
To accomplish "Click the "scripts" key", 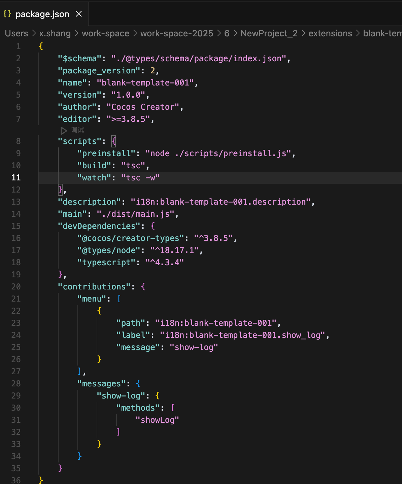I will click(x=80, y=141).
